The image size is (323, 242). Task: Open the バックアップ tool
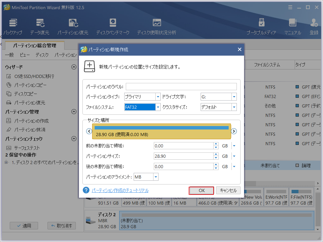click(x=13, y=25)
